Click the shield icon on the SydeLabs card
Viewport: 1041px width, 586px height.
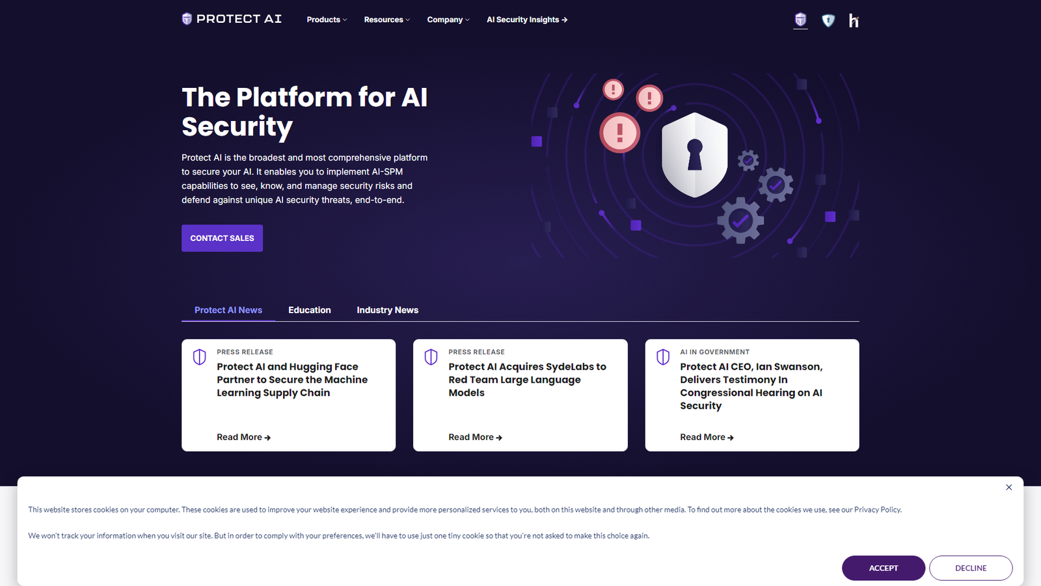point(431,357)
